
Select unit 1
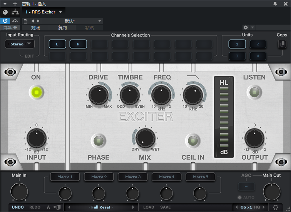pos(237,44)
